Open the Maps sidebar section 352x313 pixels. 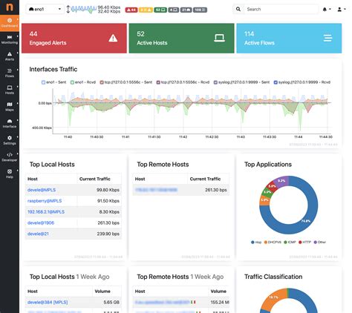click(x=10, y=107)
